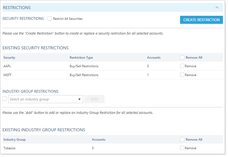Enable the Restrict All Securities checkbox

point(50,19)
